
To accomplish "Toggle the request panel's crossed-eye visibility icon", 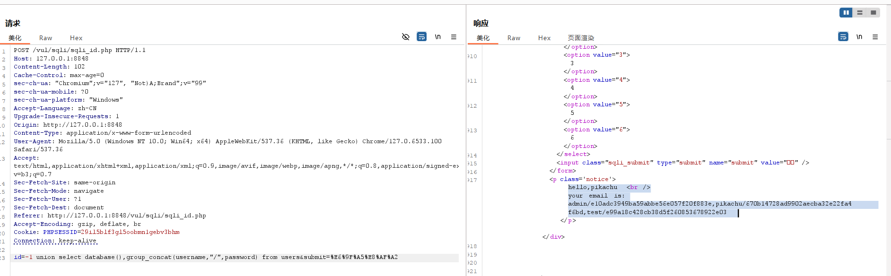I will pos(405,37).
